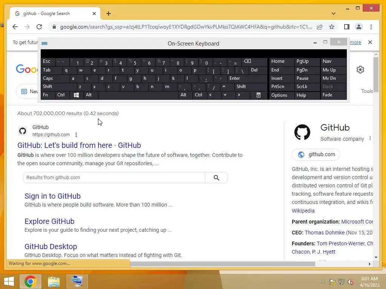The height and width of the screenshot is (289, 386).
Task: Open more options next to Software company
Action: point(370,138)
